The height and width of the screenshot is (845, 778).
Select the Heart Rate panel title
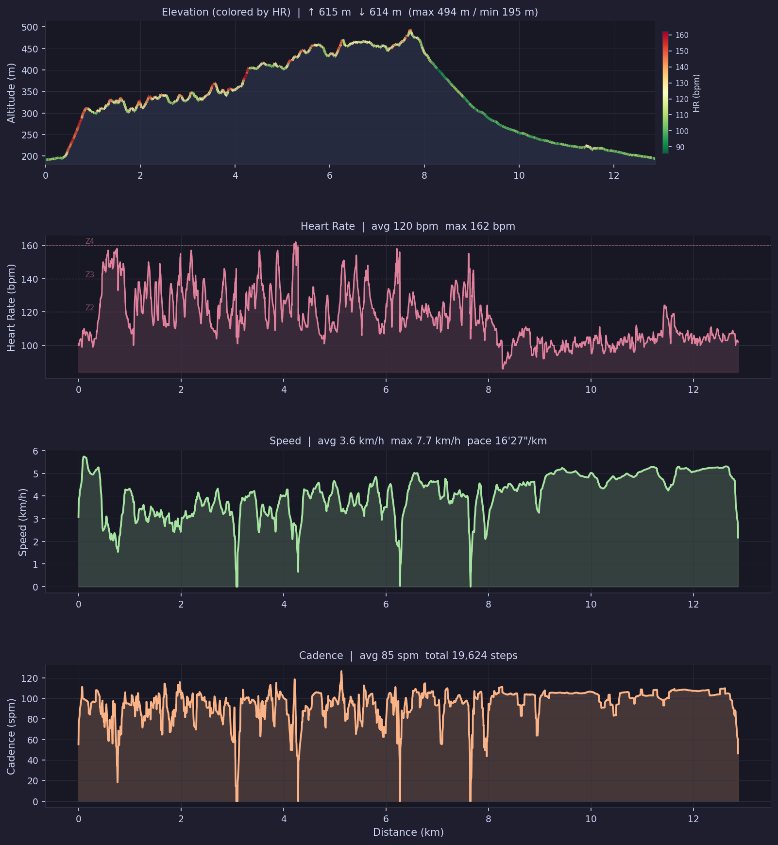[x=329, y=226]
